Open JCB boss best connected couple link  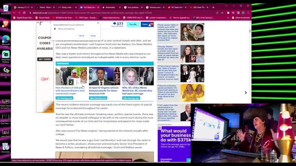(x=70, y=91)
